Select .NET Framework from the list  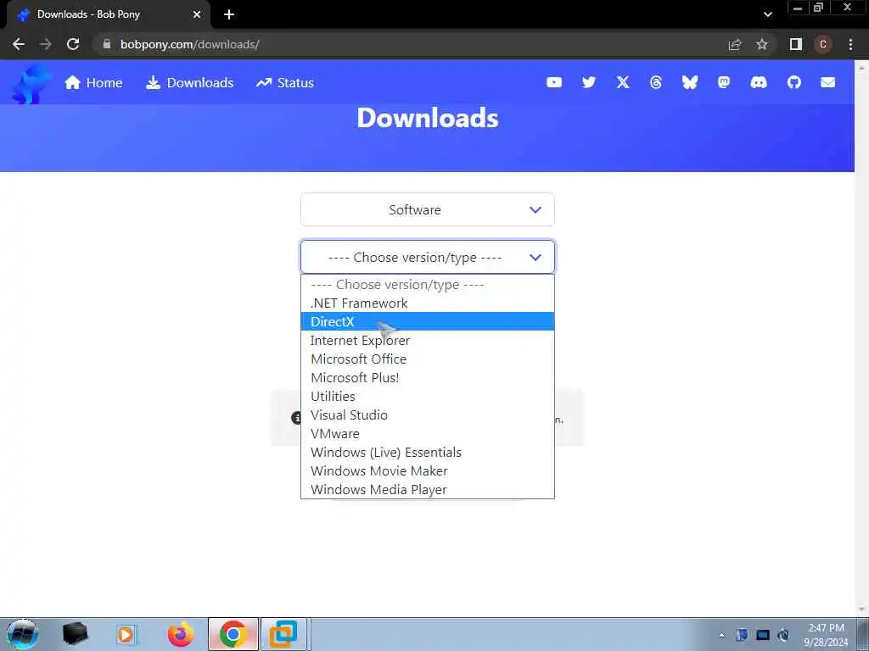click(x=428, y=303)
